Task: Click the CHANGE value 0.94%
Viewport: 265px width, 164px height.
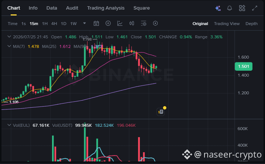Action: (x=186, y=37)
